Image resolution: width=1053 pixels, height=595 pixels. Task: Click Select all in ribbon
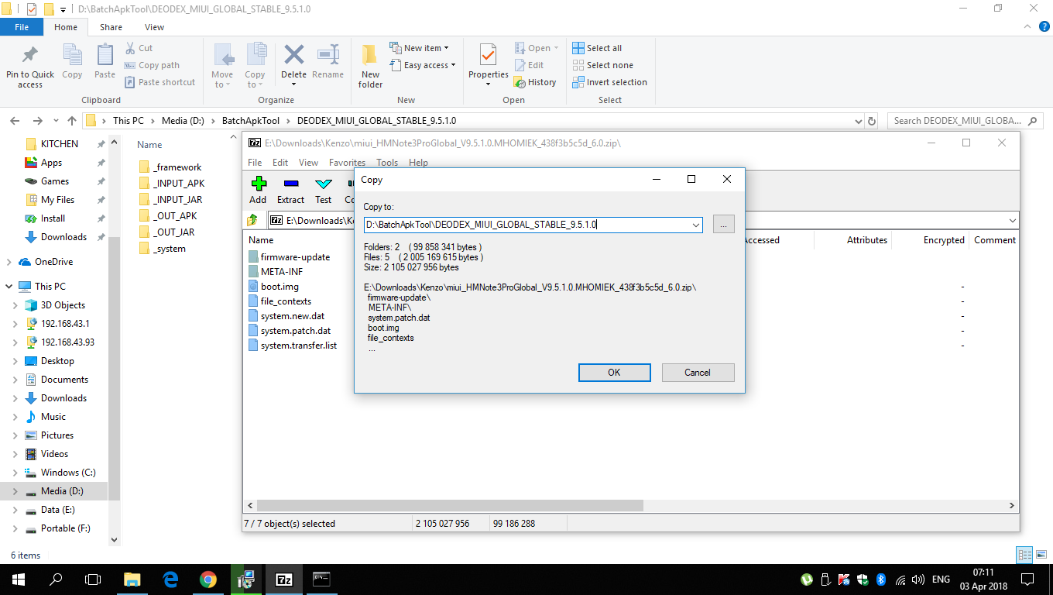click(x=597, y=48)
